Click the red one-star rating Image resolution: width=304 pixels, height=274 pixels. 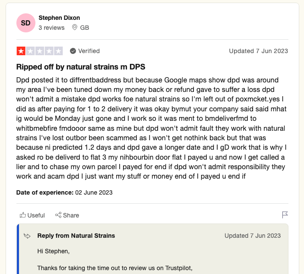21,51
